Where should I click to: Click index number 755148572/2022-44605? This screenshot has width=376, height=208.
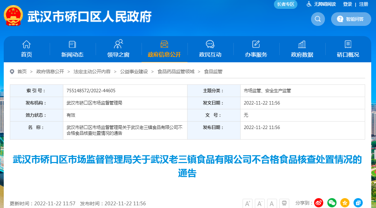click(91, 91)
